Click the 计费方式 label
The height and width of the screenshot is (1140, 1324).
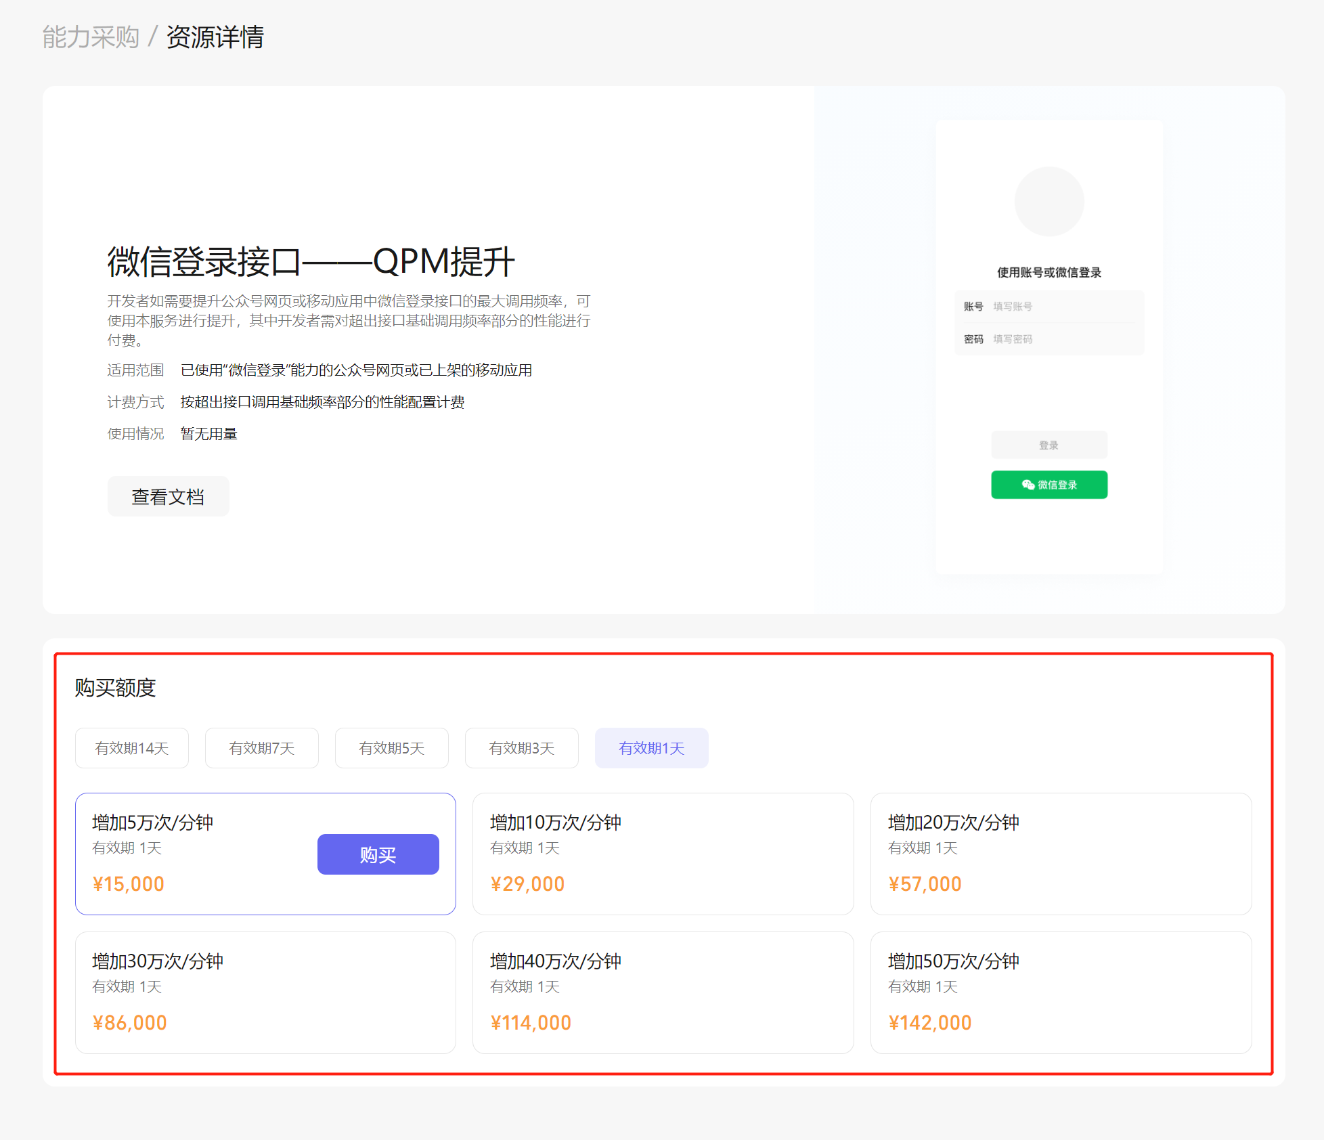[136, 402]
